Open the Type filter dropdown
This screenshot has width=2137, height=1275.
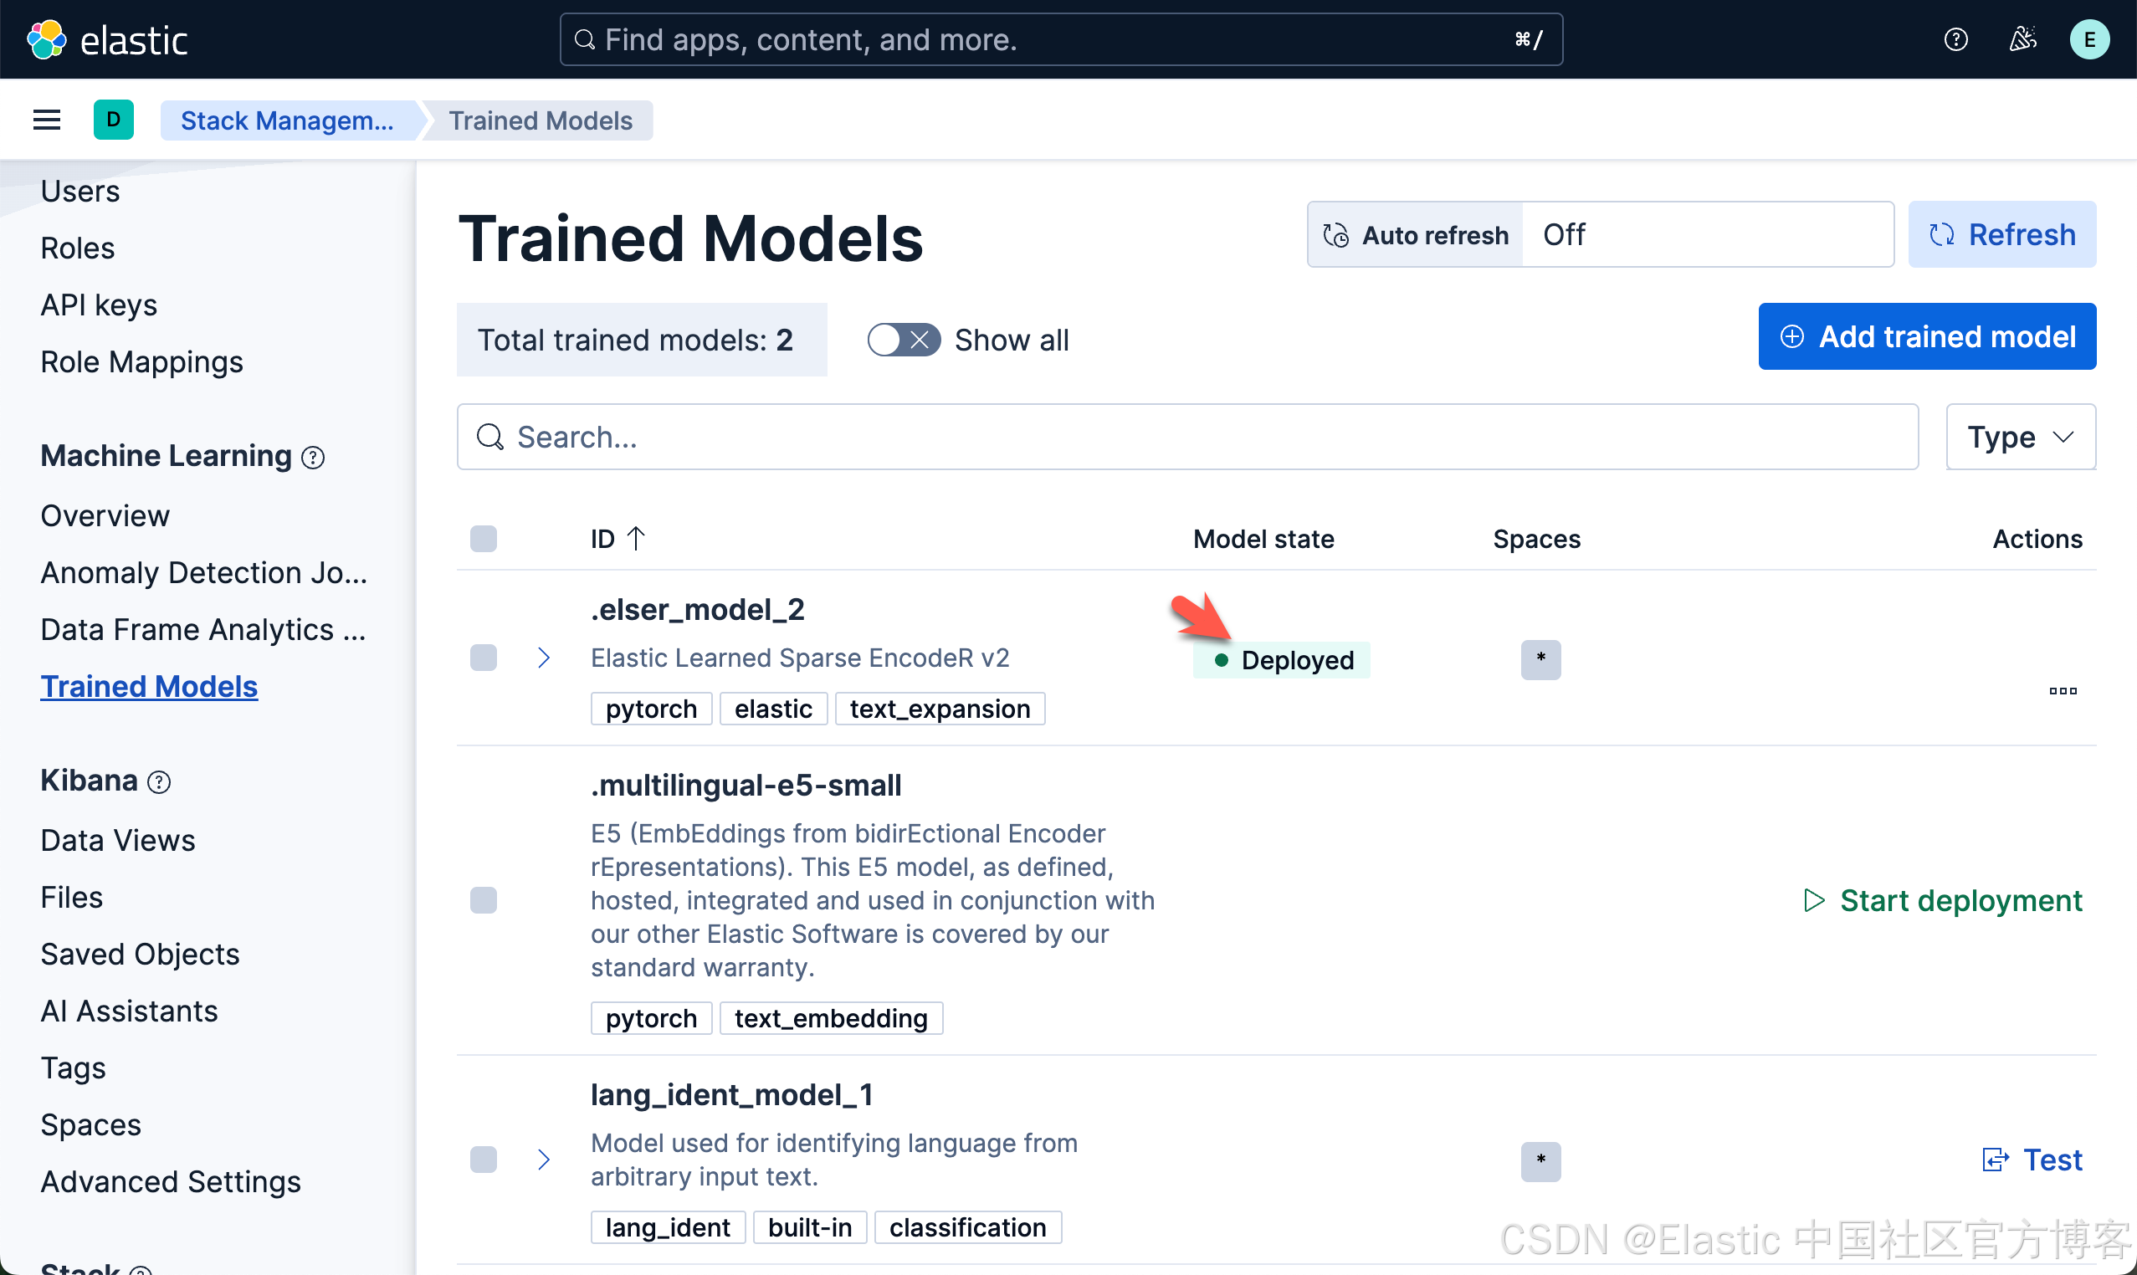point(2020,438)
